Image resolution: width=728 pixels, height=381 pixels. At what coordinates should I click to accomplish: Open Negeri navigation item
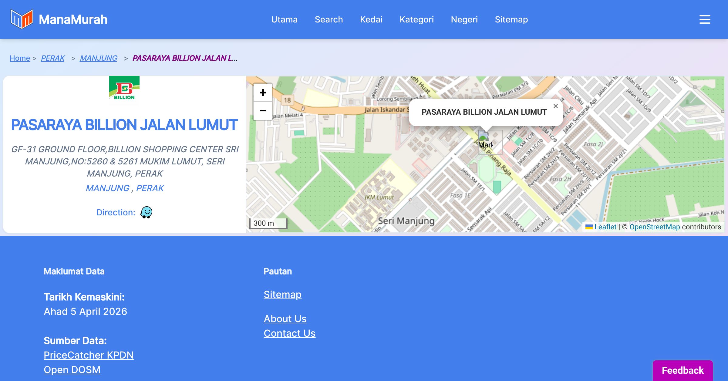point(464,19)
